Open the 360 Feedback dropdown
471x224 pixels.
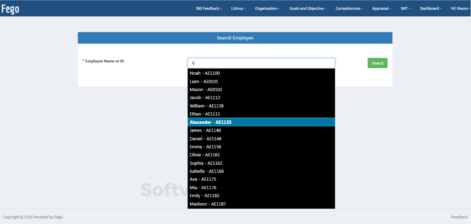208,8
